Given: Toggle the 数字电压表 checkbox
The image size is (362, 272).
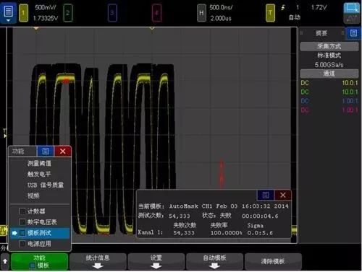Looking at the screenshot, I should tap(22, 222).
